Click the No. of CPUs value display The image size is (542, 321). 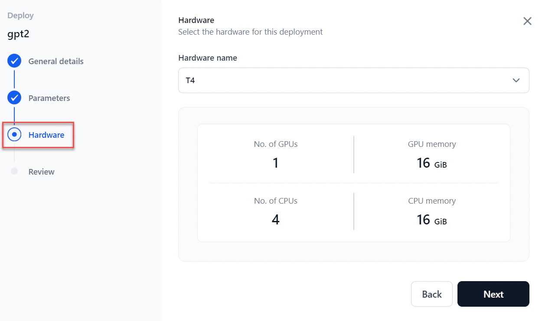(276, 220)
